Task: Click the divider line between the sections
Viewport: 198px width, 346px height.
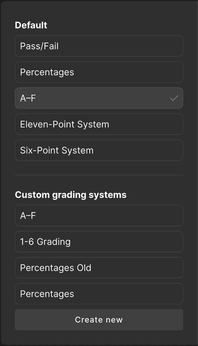Action: [x=99, y=175]
